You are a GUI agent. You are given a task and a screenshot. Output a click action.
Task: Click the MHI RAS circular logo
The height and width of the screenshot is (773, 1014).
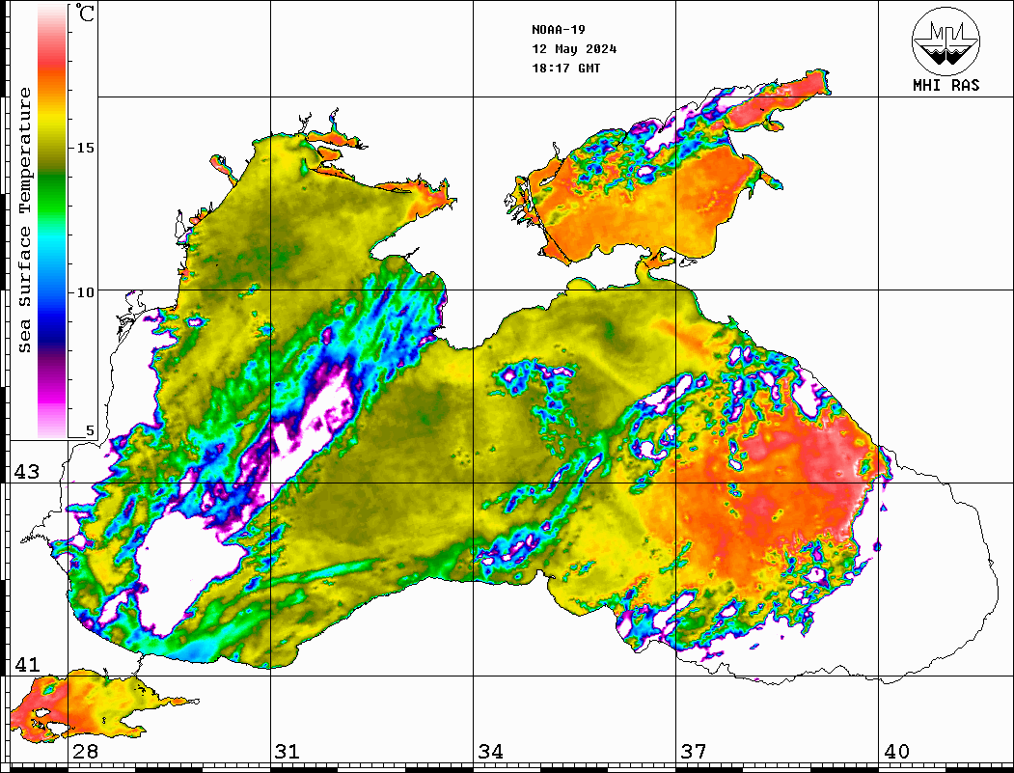tap(945, 41)
